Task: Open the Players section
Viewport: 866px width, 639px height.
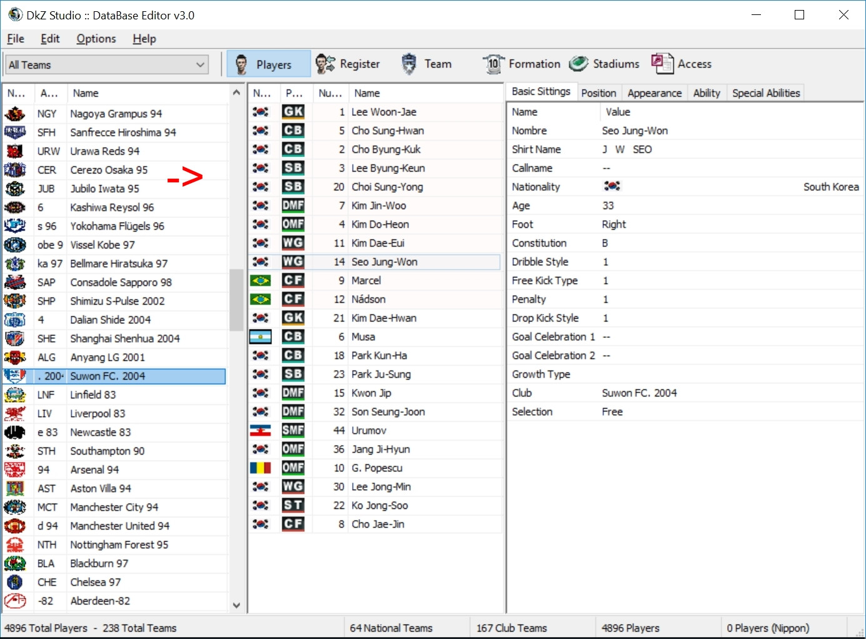Action: click(x=268, y=64)
